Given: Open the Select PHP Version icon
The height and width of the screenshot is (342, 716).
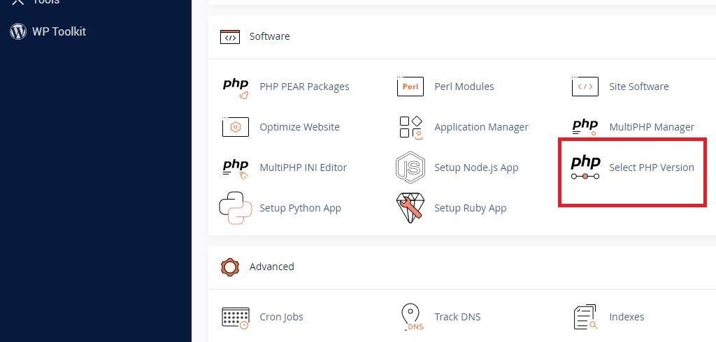Looking at the screenshot, I should pos(585,168).
